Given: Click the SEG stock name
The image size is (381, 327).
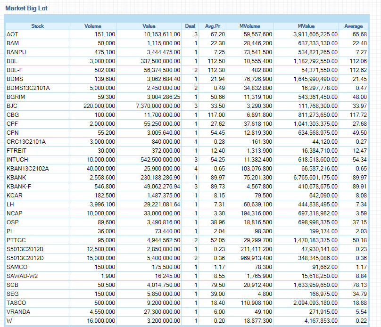Looking at the screenshot, I should (x=13, y=294).
